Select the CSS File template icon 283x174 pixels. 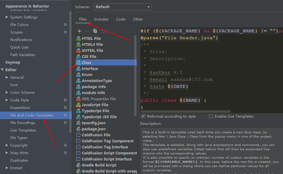click(x=78, y=56)
